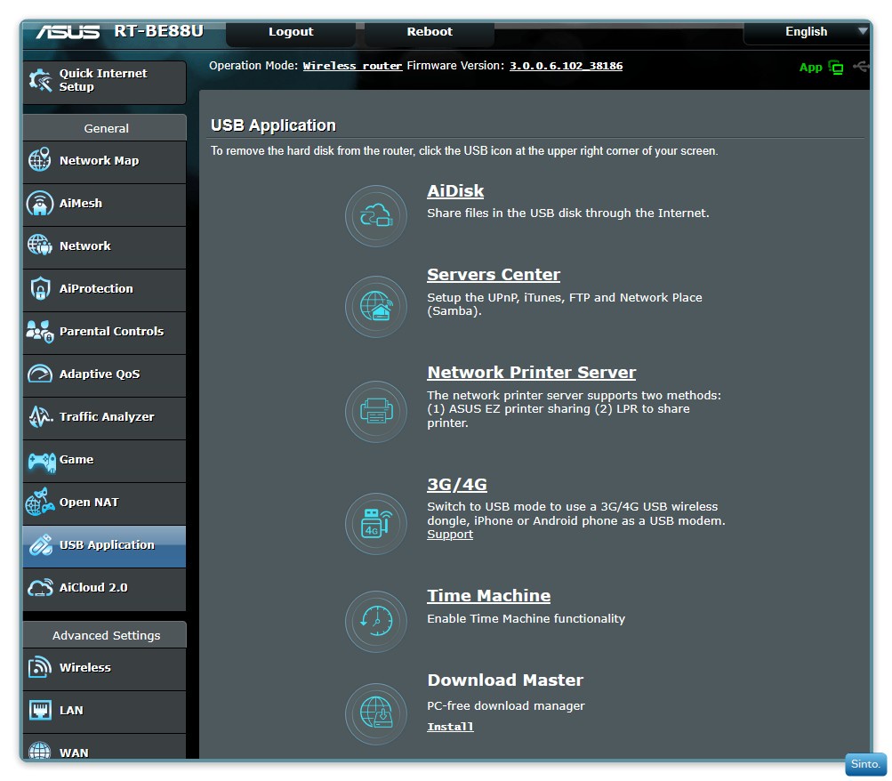This screenshot has height=781, width=892.
Task: Click the Open NAT globe icon
Action: click(x=40, y=502)
